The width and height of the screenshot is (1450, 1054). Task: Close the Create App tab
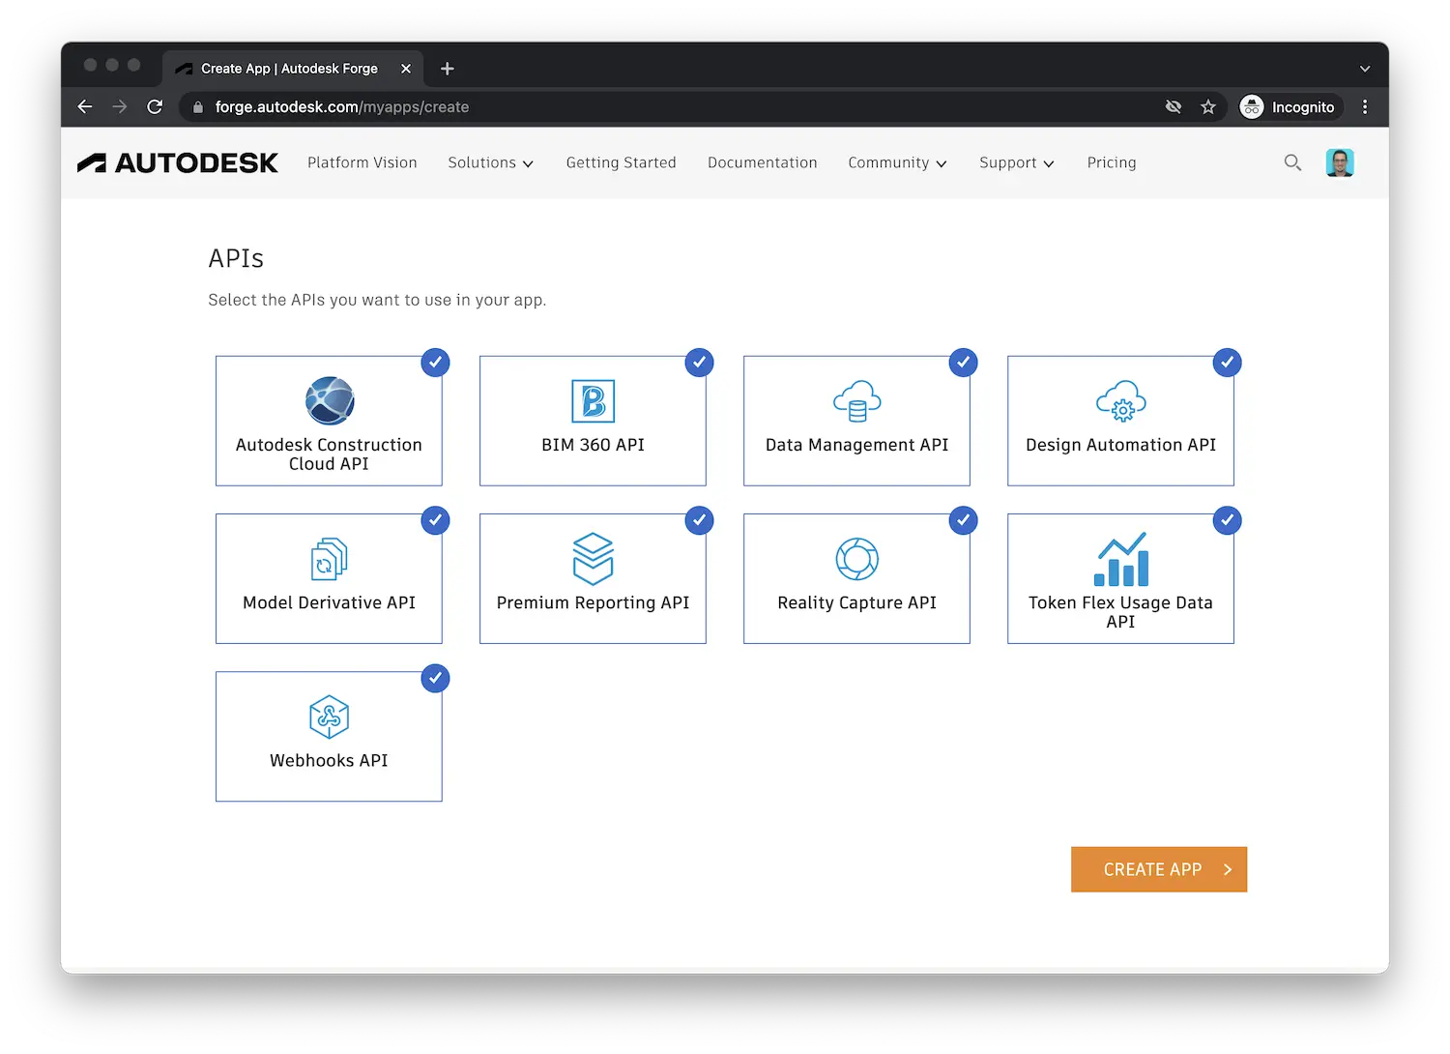click(406, 69)
